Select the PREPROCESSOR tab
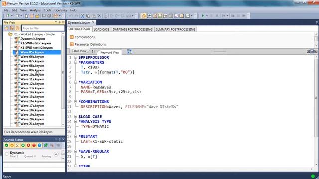 pyautogui.click(x=79, y=29)
